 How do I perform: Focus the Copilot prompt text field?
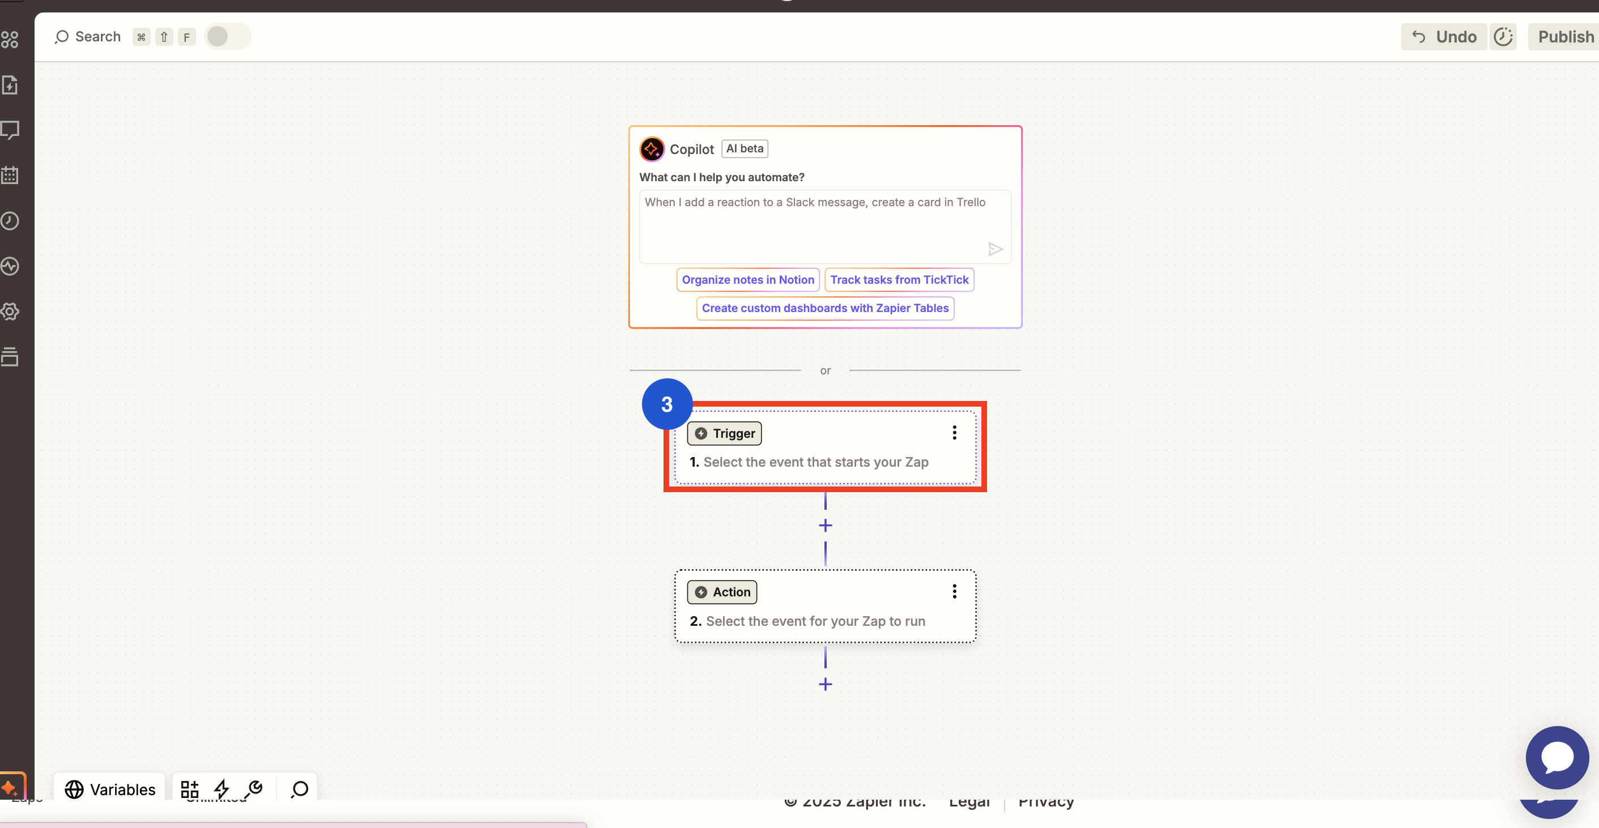(825, 227)
